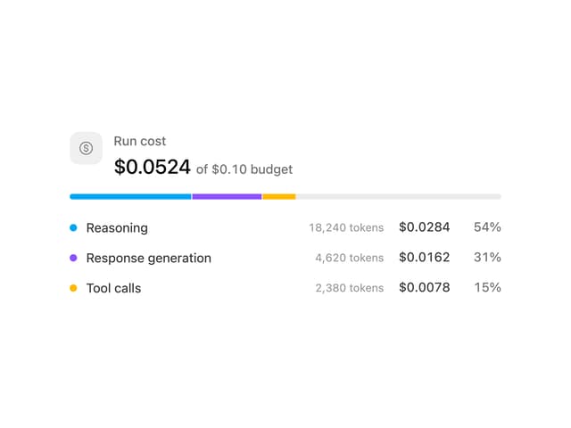Click the dollar coin run cost icon
Viewport: 571px width, 428px height.
point(86,148)
